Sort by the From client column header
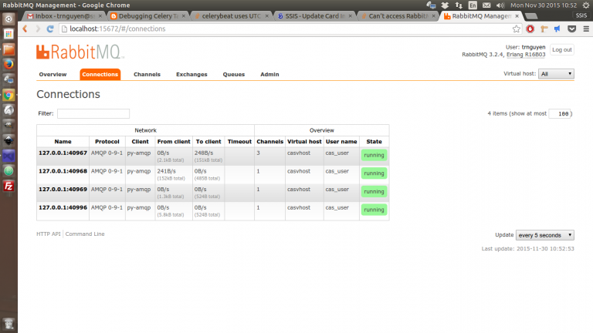593x333 pixels. 174,142
